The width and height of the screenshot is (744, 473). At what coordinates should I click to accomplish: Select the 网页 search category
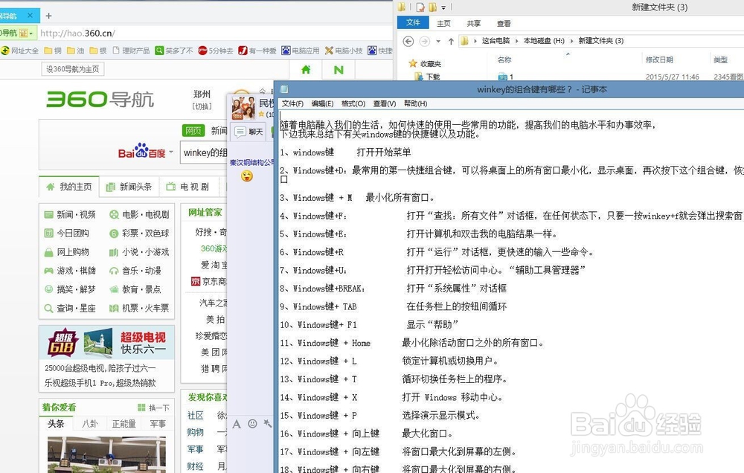[193, 130]
